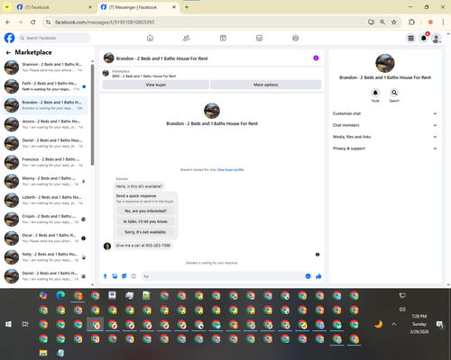Click the message text field

point(223,276)
